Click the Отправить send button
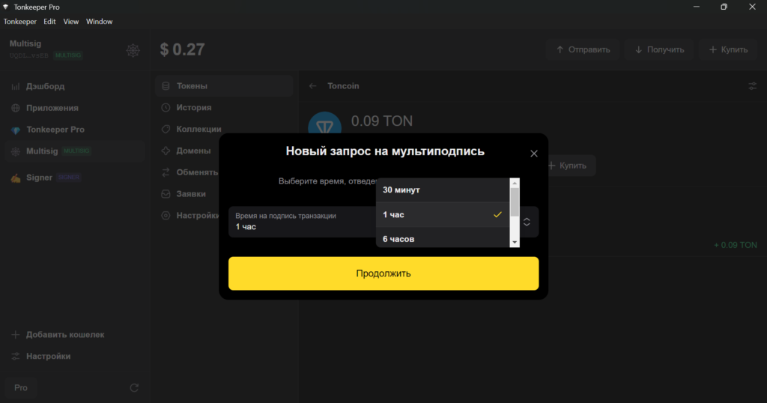The height and width of the screenshot is (403, 767). click(x=583, y=50)
